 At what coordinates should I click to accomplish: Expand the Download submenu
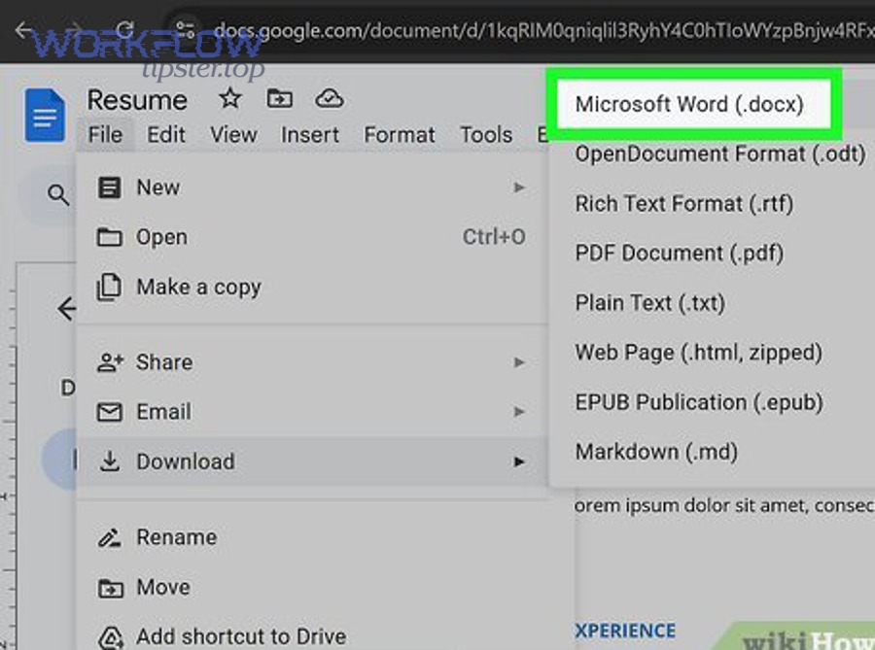311,462
